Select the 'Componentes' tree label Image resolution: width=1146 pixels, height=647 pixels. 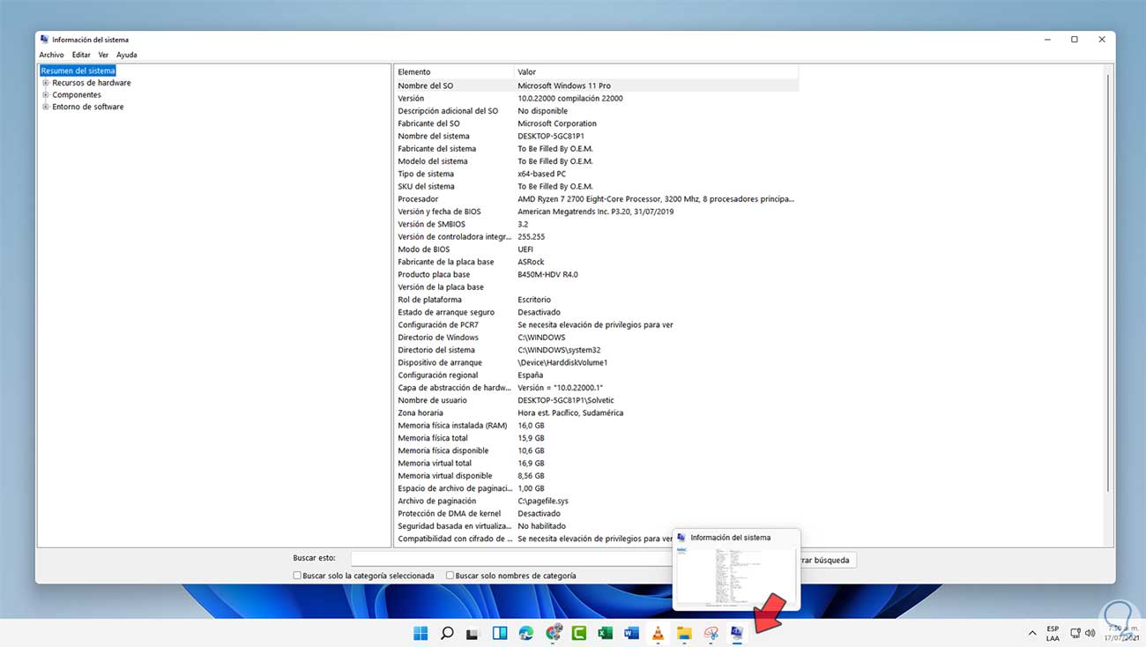pos(77,95)
